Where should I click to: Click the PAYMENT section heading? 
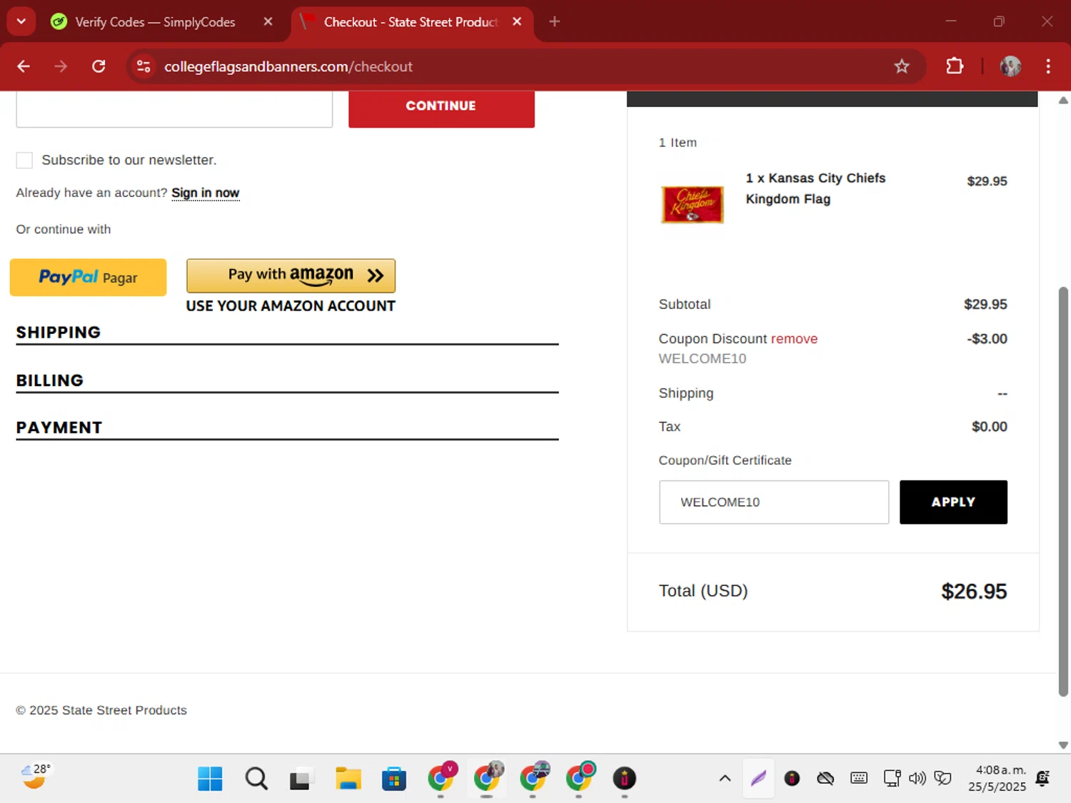(59, 428)
